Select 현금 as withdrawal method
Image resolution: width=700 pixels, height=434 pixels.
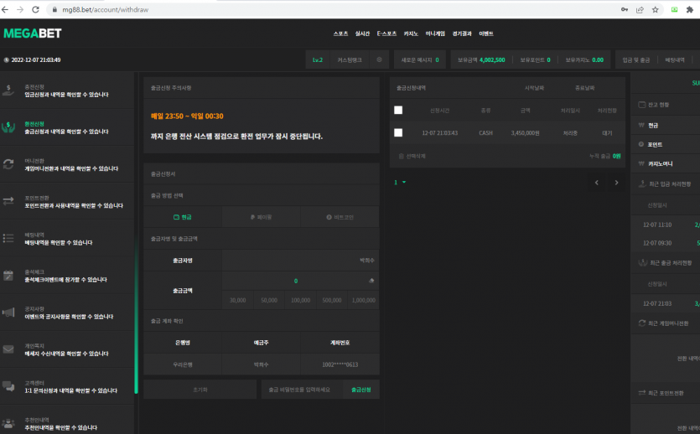click(x=183, y=217)
